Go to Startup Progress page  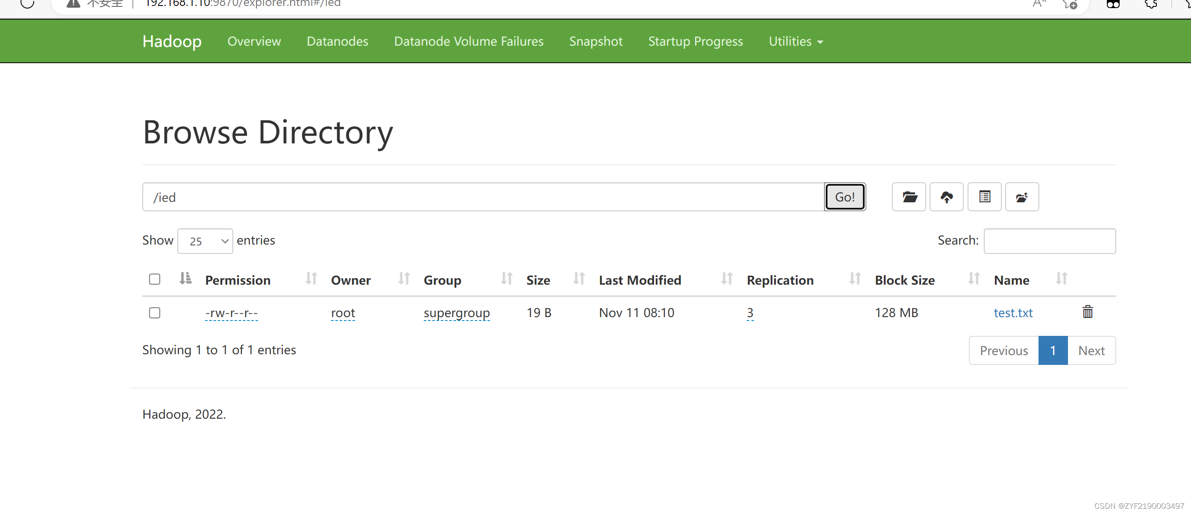[x=695, y=41]
